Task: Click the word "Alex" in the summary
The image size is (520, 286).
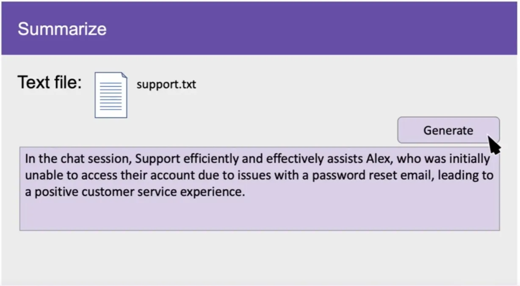Action: 379,159
